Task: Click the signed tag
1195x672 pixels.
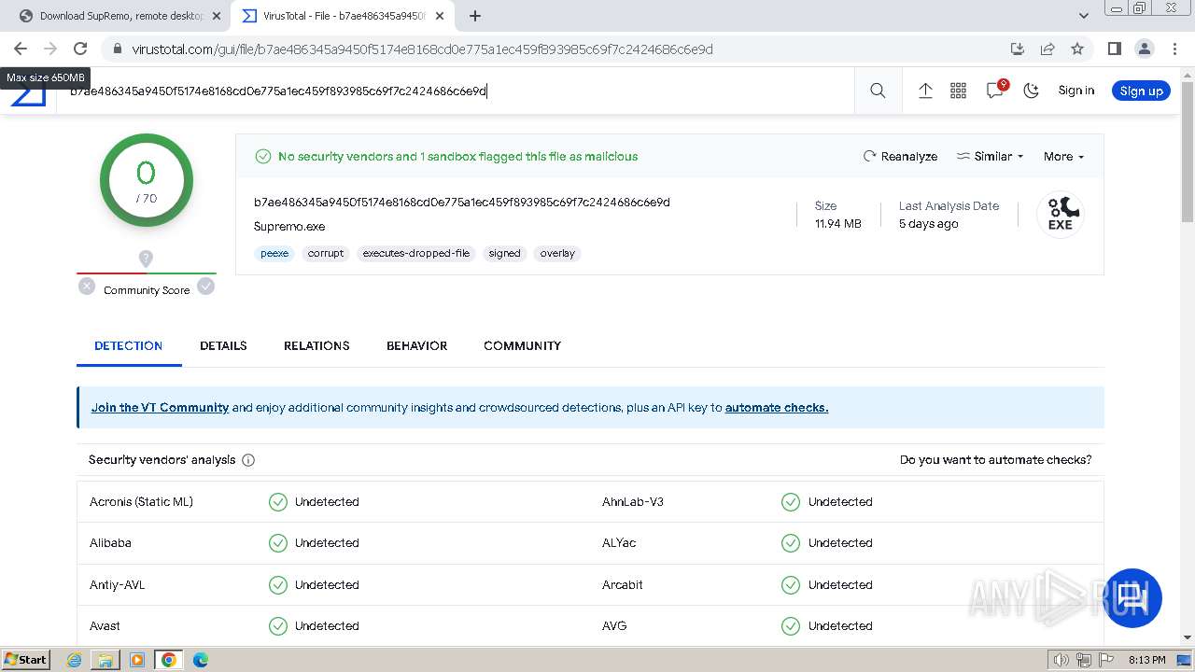Action: (x=504, y=253)
